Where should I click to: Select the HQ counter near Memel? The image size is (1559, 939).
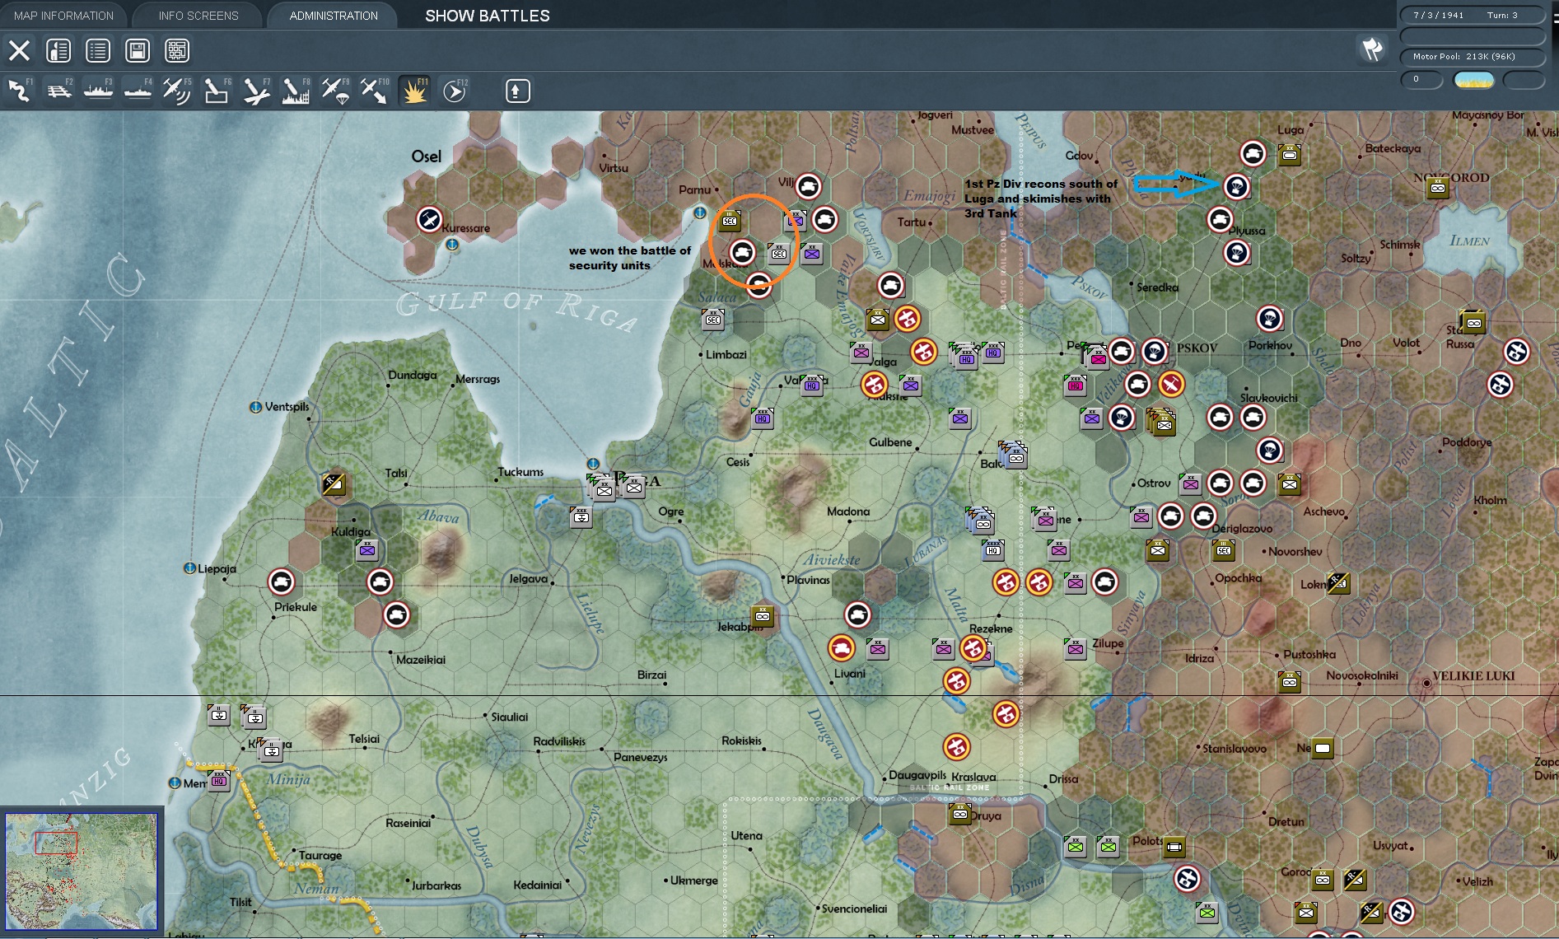point(219,780)
